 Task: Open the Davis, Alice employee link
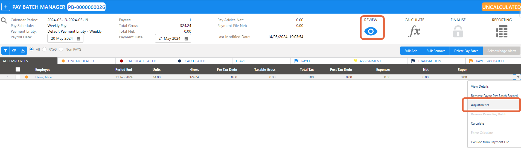point(43,77)
